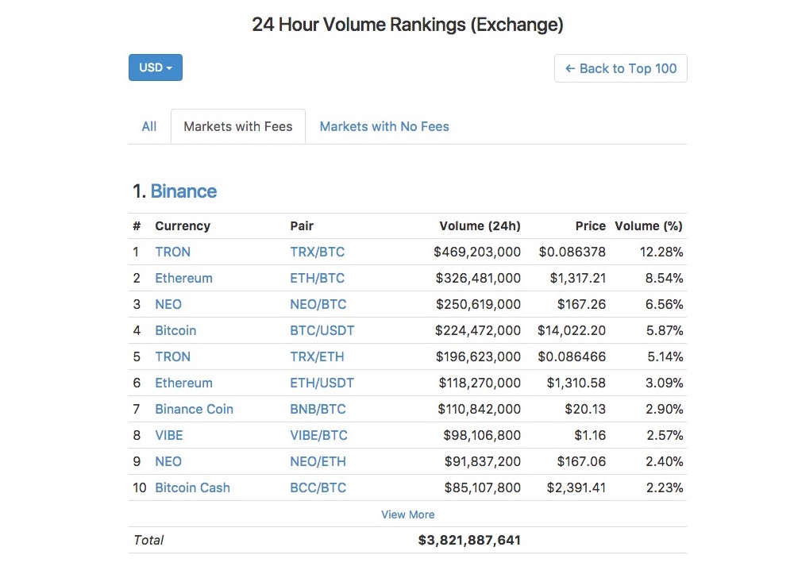794x574 pixels.
Task: Select the price value $1,317.21
Action: pos(578,279)
